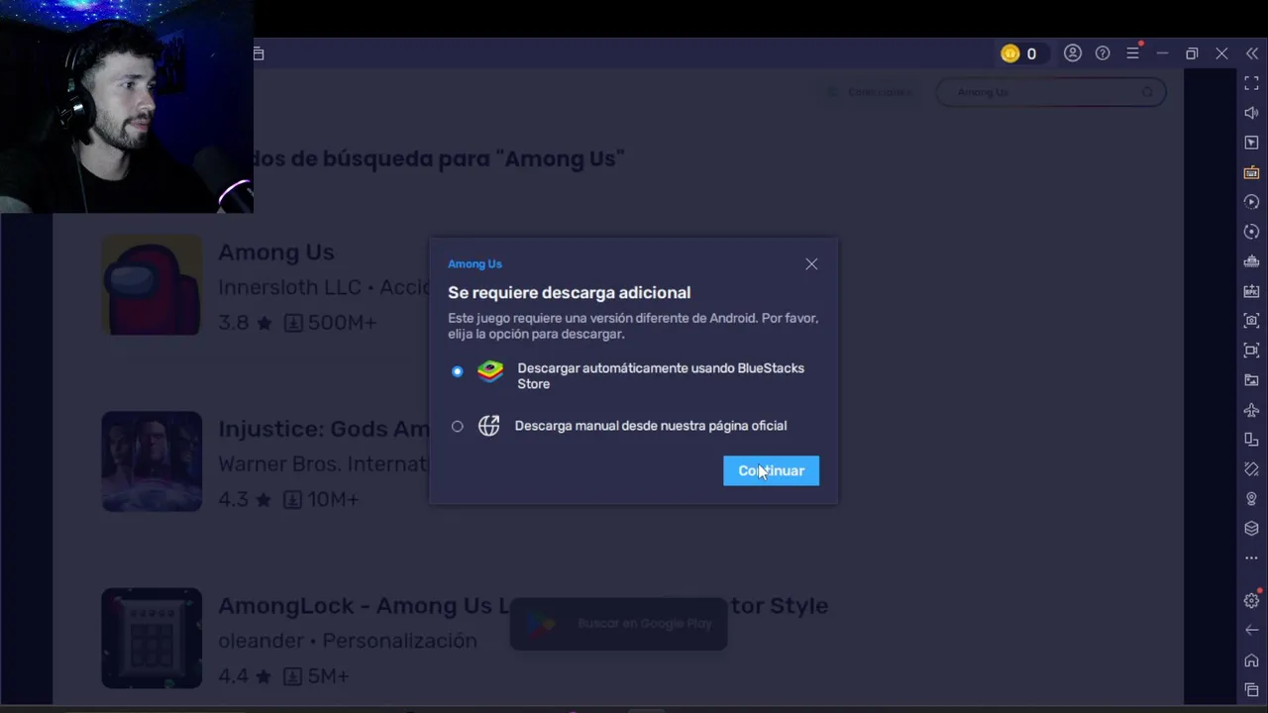Open the set location pin icon

1251,499
